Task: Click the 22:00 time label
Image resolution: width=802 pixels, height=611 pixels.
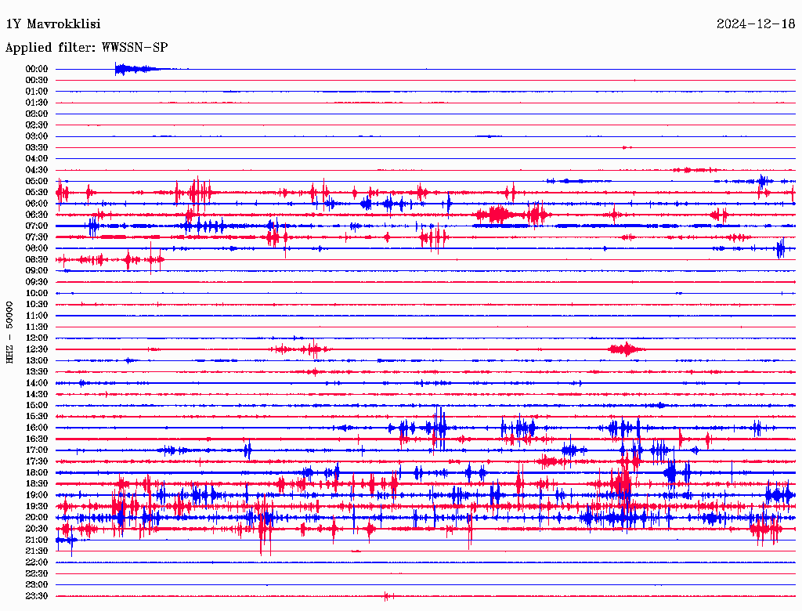Action: point(37,562)
